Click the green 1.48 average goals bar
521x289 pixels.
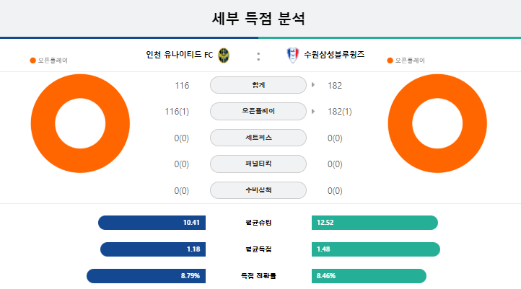click(x=376, y=249)
